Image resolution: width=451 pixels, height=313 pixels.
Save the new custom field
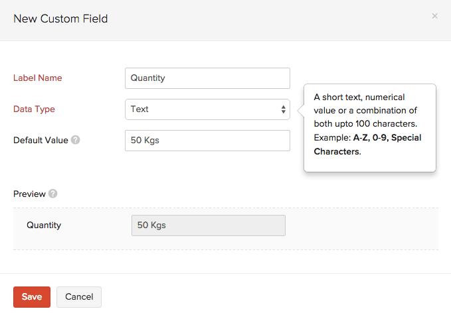click(x=32, y=297)
